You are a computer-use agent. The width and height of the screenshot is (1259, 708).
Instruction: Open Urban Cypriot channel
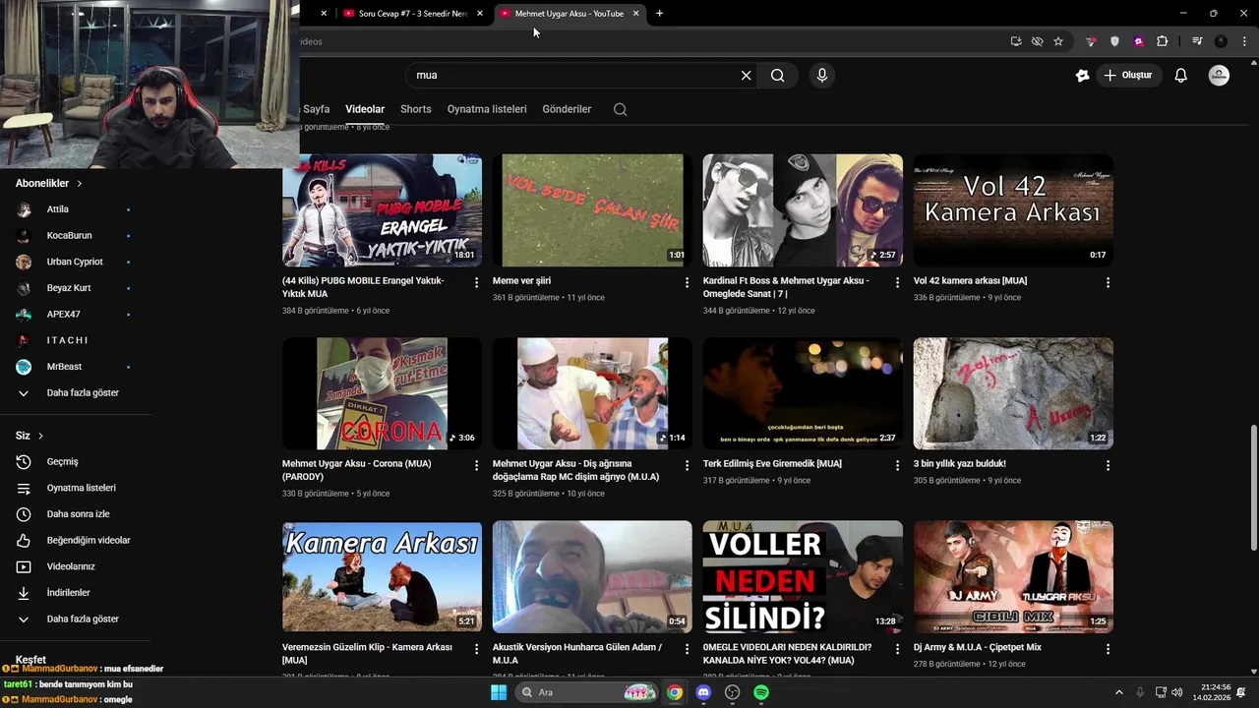point(75,263)
